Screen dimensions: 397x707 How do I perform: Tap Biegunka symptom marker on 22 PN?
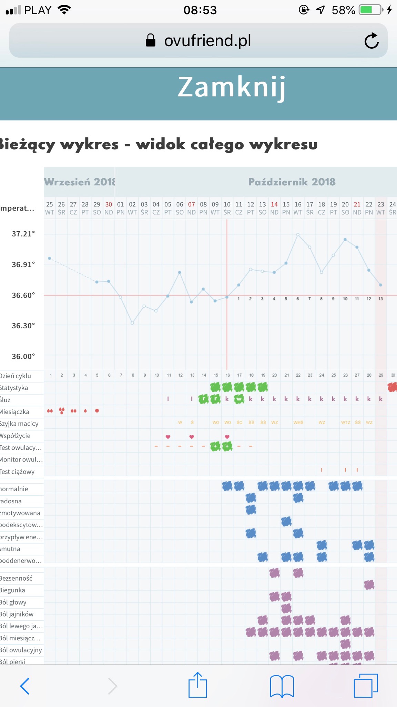click(x=369, y=584)
